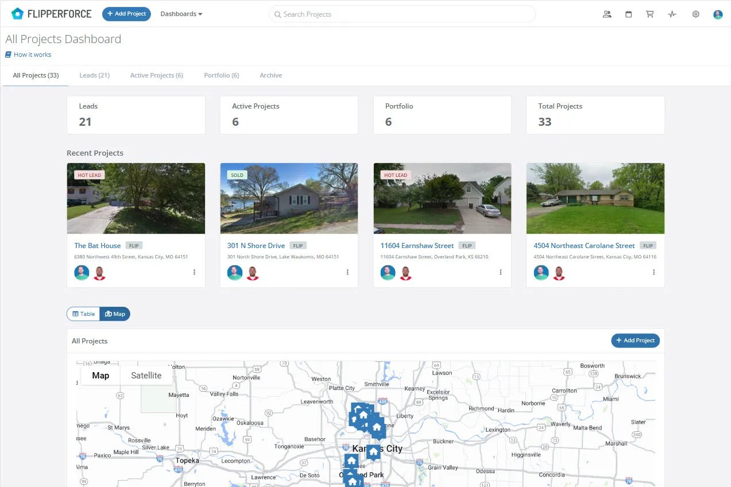
Task: Click the search magnifier in the search bar
Action: coord(277,14)
